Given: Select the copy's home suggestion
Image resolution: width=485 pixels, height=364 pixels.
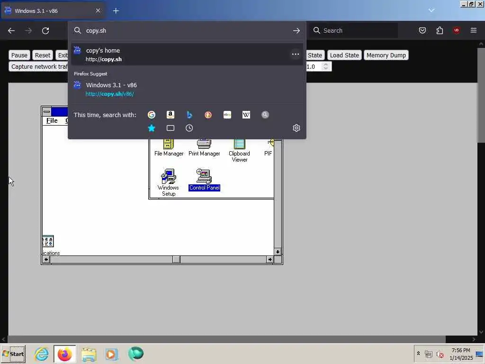Looking at the screenshot, I should pyautogui.click(x=187, y=55).
